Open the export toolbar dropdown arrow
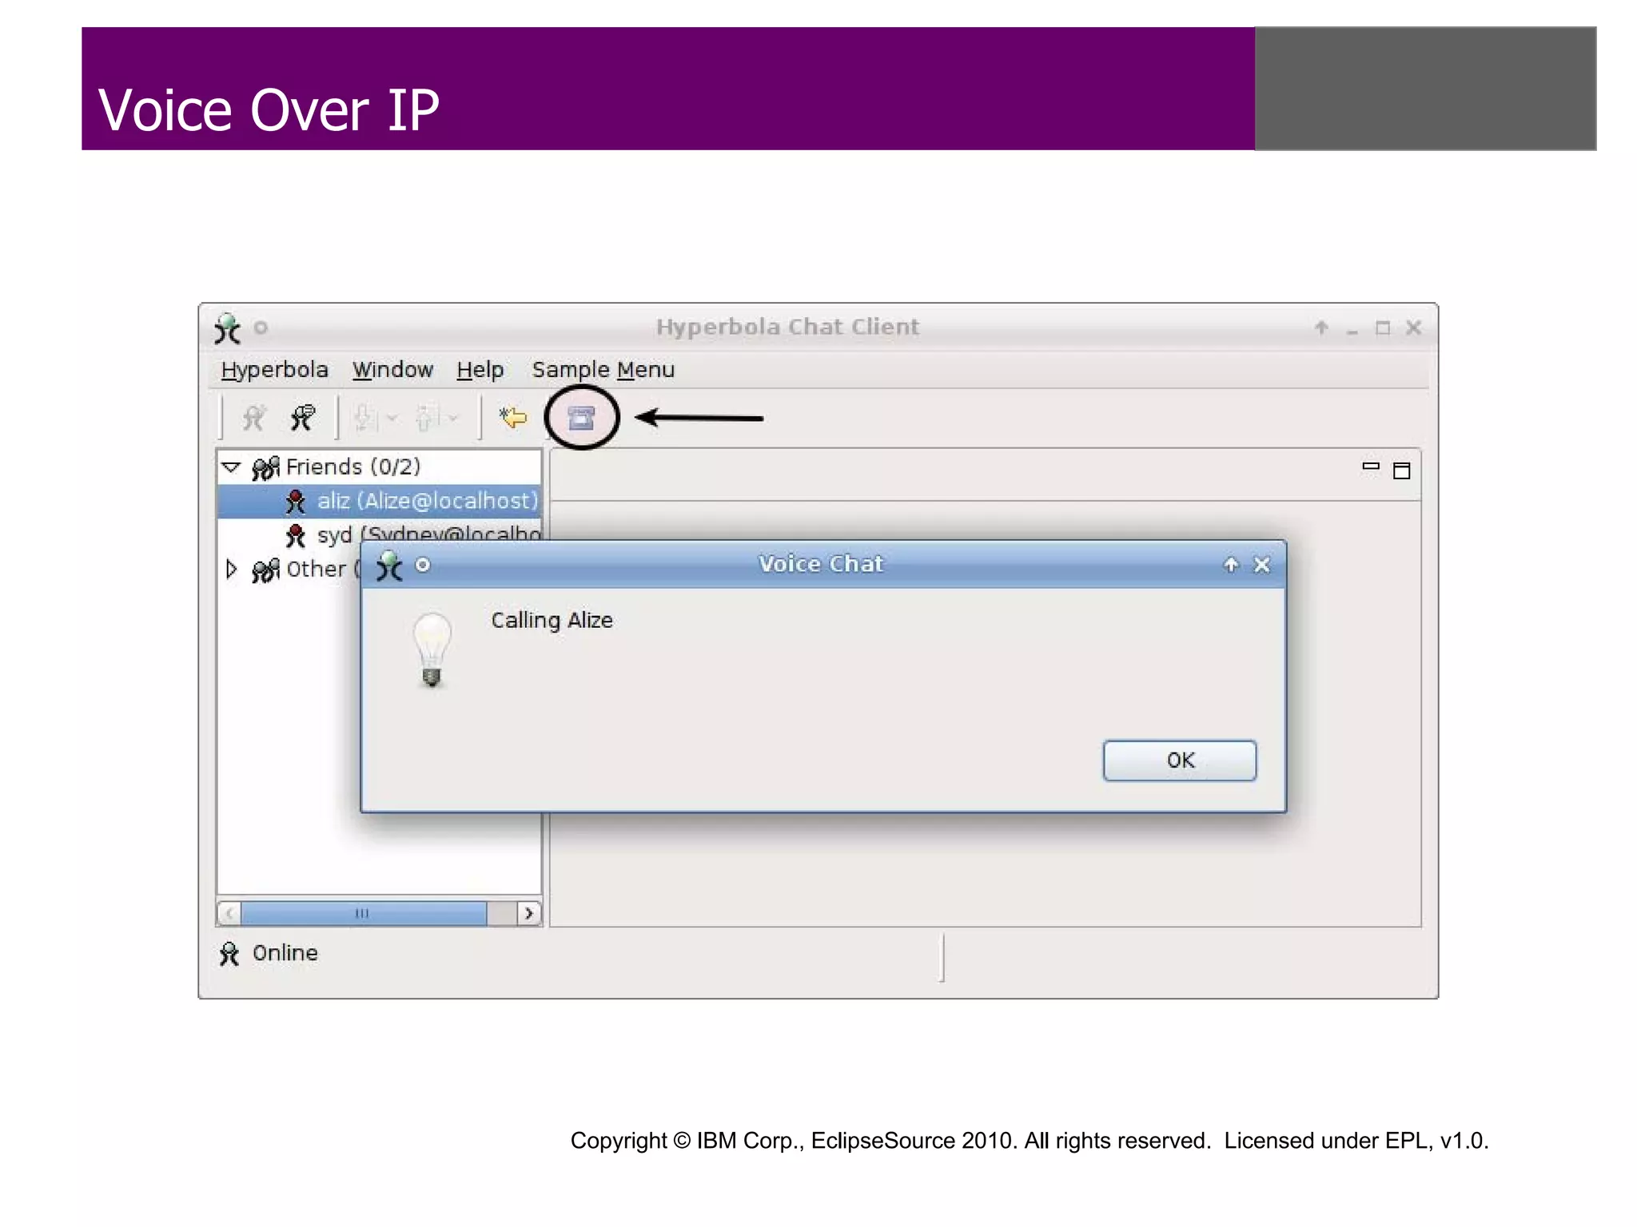Image resolution: width=1637 pixels, height=1227 pixels. pyautogui.click(x=453, y=418)
